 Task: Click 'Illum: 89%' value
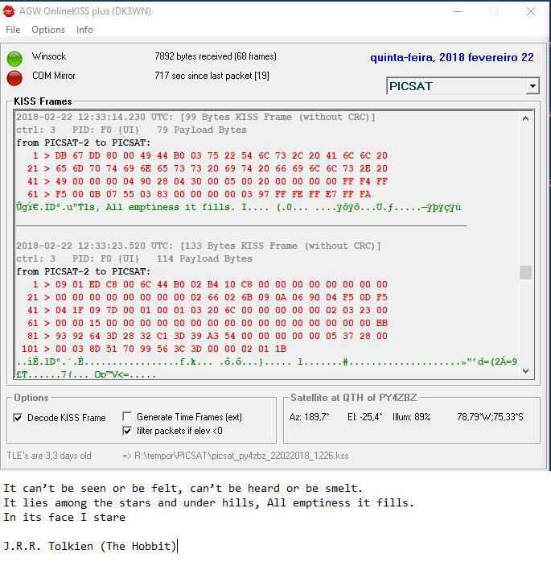point(411,417)
